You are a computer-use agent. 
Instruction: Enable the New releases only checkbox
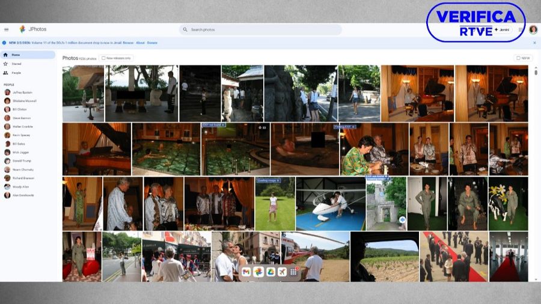[x=103, y=58]
